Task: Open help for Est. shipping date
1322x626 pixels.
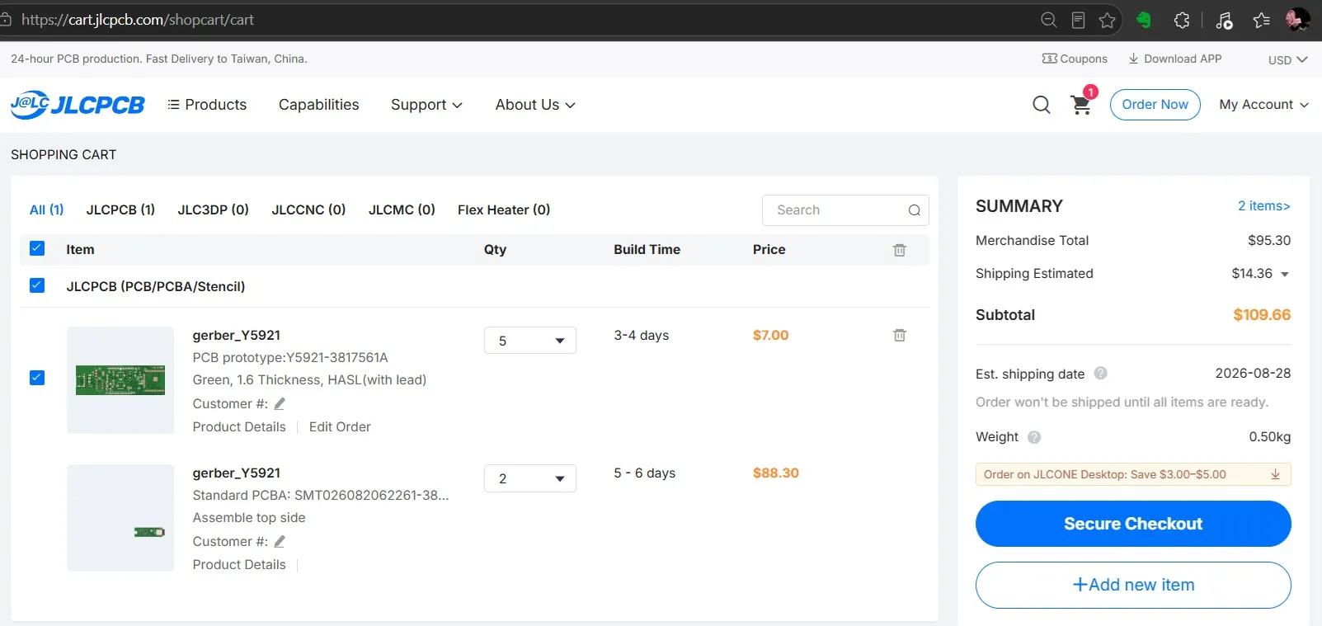Action: click(1100, 374)
